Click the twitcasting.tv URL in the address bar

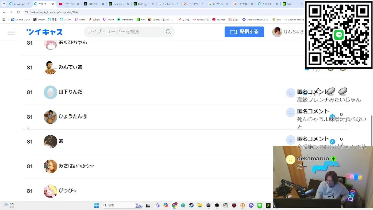(x=54, y=12)
